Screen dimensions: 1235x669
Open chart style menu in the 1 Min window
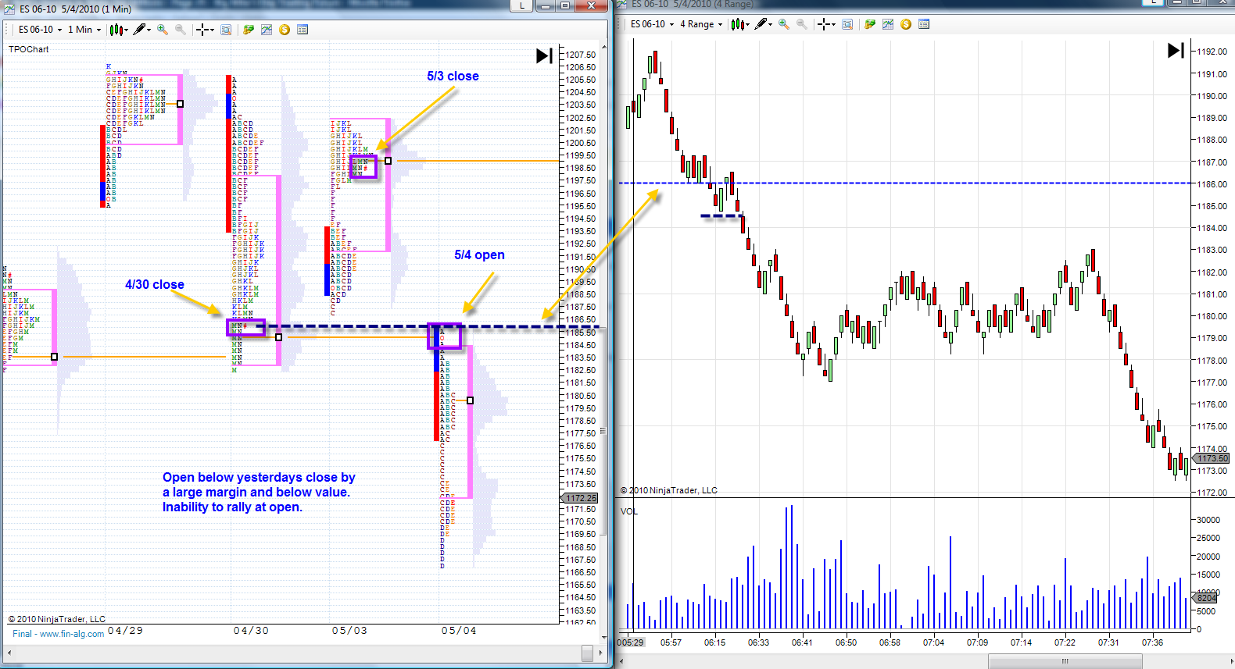(x=117, y=30)
